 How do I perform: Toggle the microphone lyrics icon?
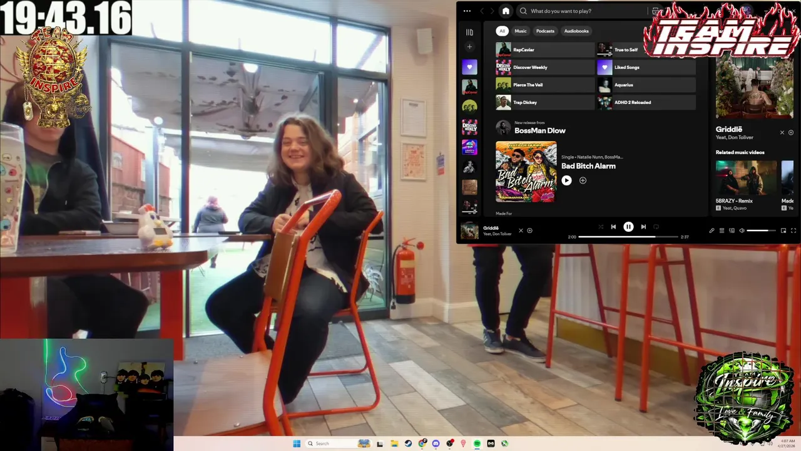click(712, 231)
